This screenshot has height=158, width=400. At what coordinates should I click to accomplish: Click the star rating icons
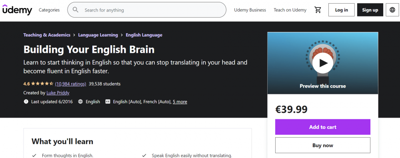(x=42, y=84)
